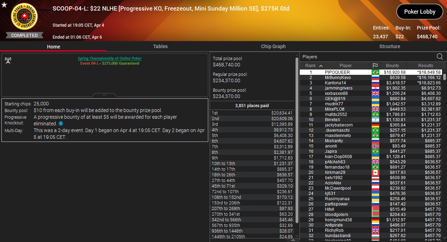
Task: Click Bounty prize pool $234,370.00
Action: 226,96
